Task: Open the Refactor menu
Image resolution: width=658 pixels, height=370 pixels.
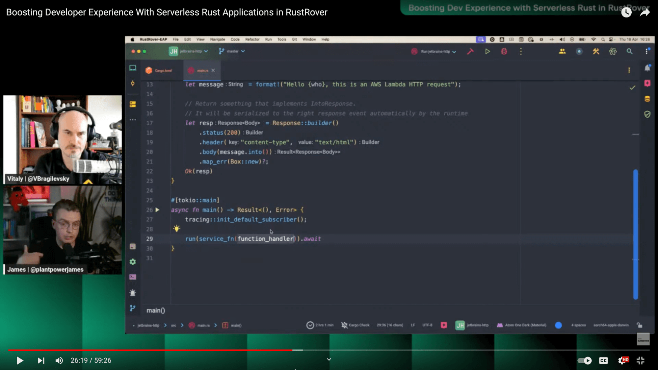Action: pyautogui.click(x=252, y=39)
